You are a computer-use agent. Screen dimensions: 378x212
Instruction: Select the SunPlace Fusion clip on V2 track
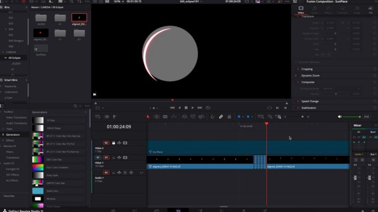(x=248, y=147)
